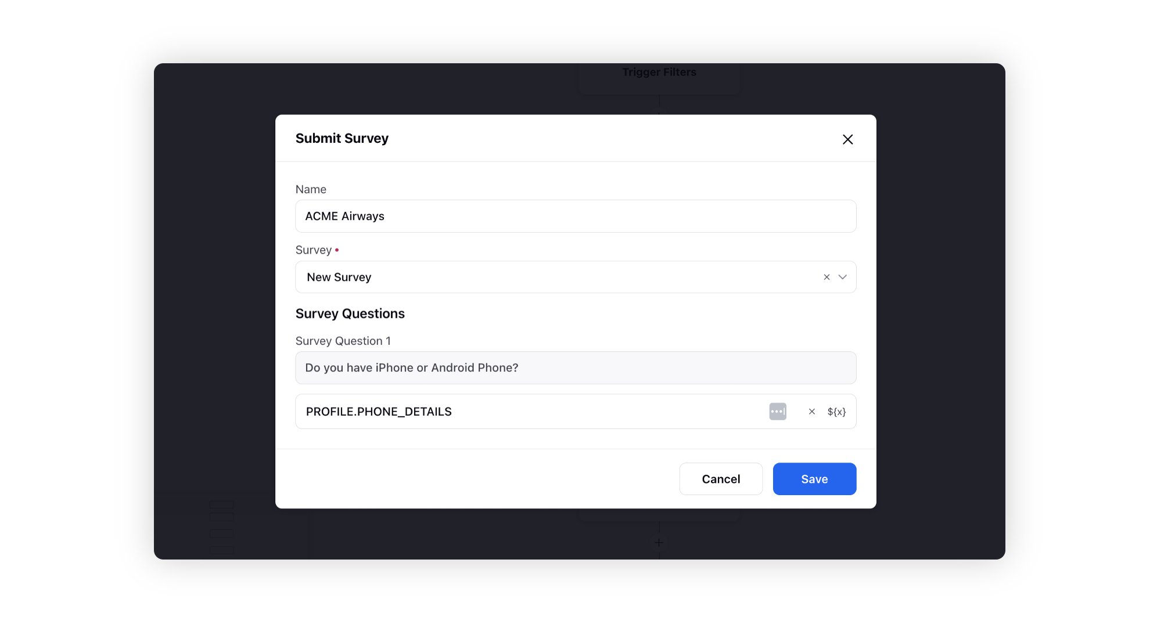The height and width of the screenshot is (628, 1157).
Task: Click the variable substitution icon `${x}`
Action: (836, 412)
